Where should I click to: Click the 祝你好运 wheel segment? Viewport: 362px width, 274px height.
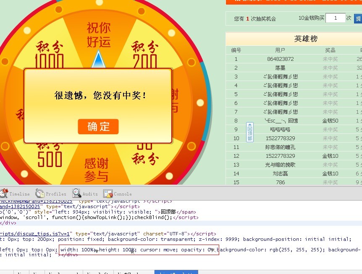click(x=99, y=34)
